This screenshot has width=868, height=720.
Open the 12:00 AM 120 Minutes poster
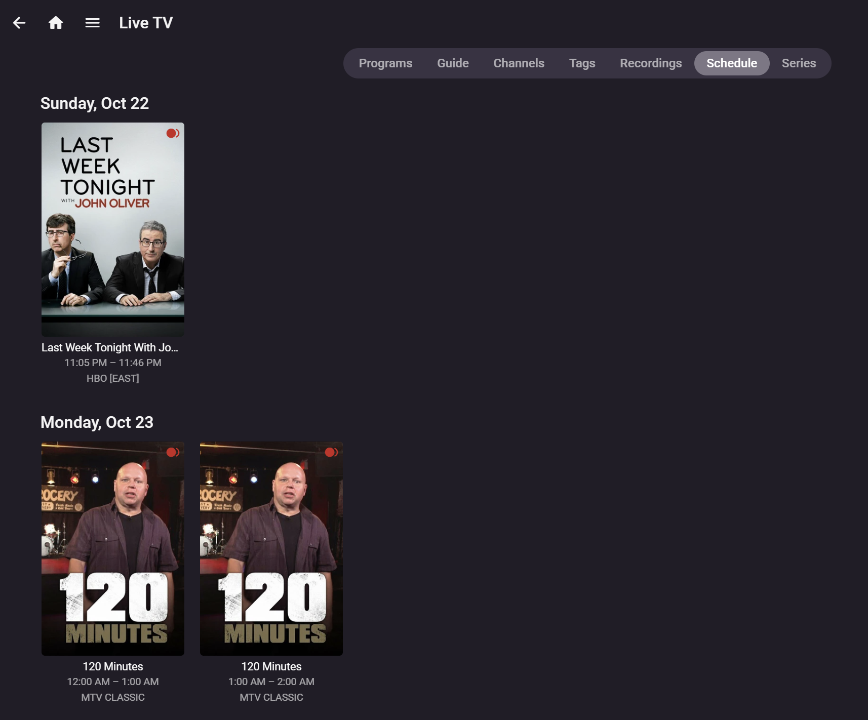(113, 548)
